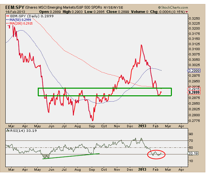Click the High 0.2903 value
206x176 pixels.
coord(73,12)
